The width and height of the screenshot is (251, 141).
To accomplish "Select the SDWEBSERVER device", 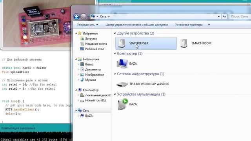I will click(x=146, y=43).
